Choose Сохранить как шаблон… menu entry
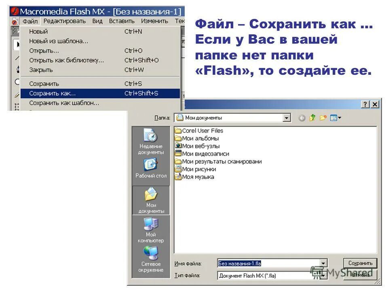The image size is (388, 291). [100, 103]
